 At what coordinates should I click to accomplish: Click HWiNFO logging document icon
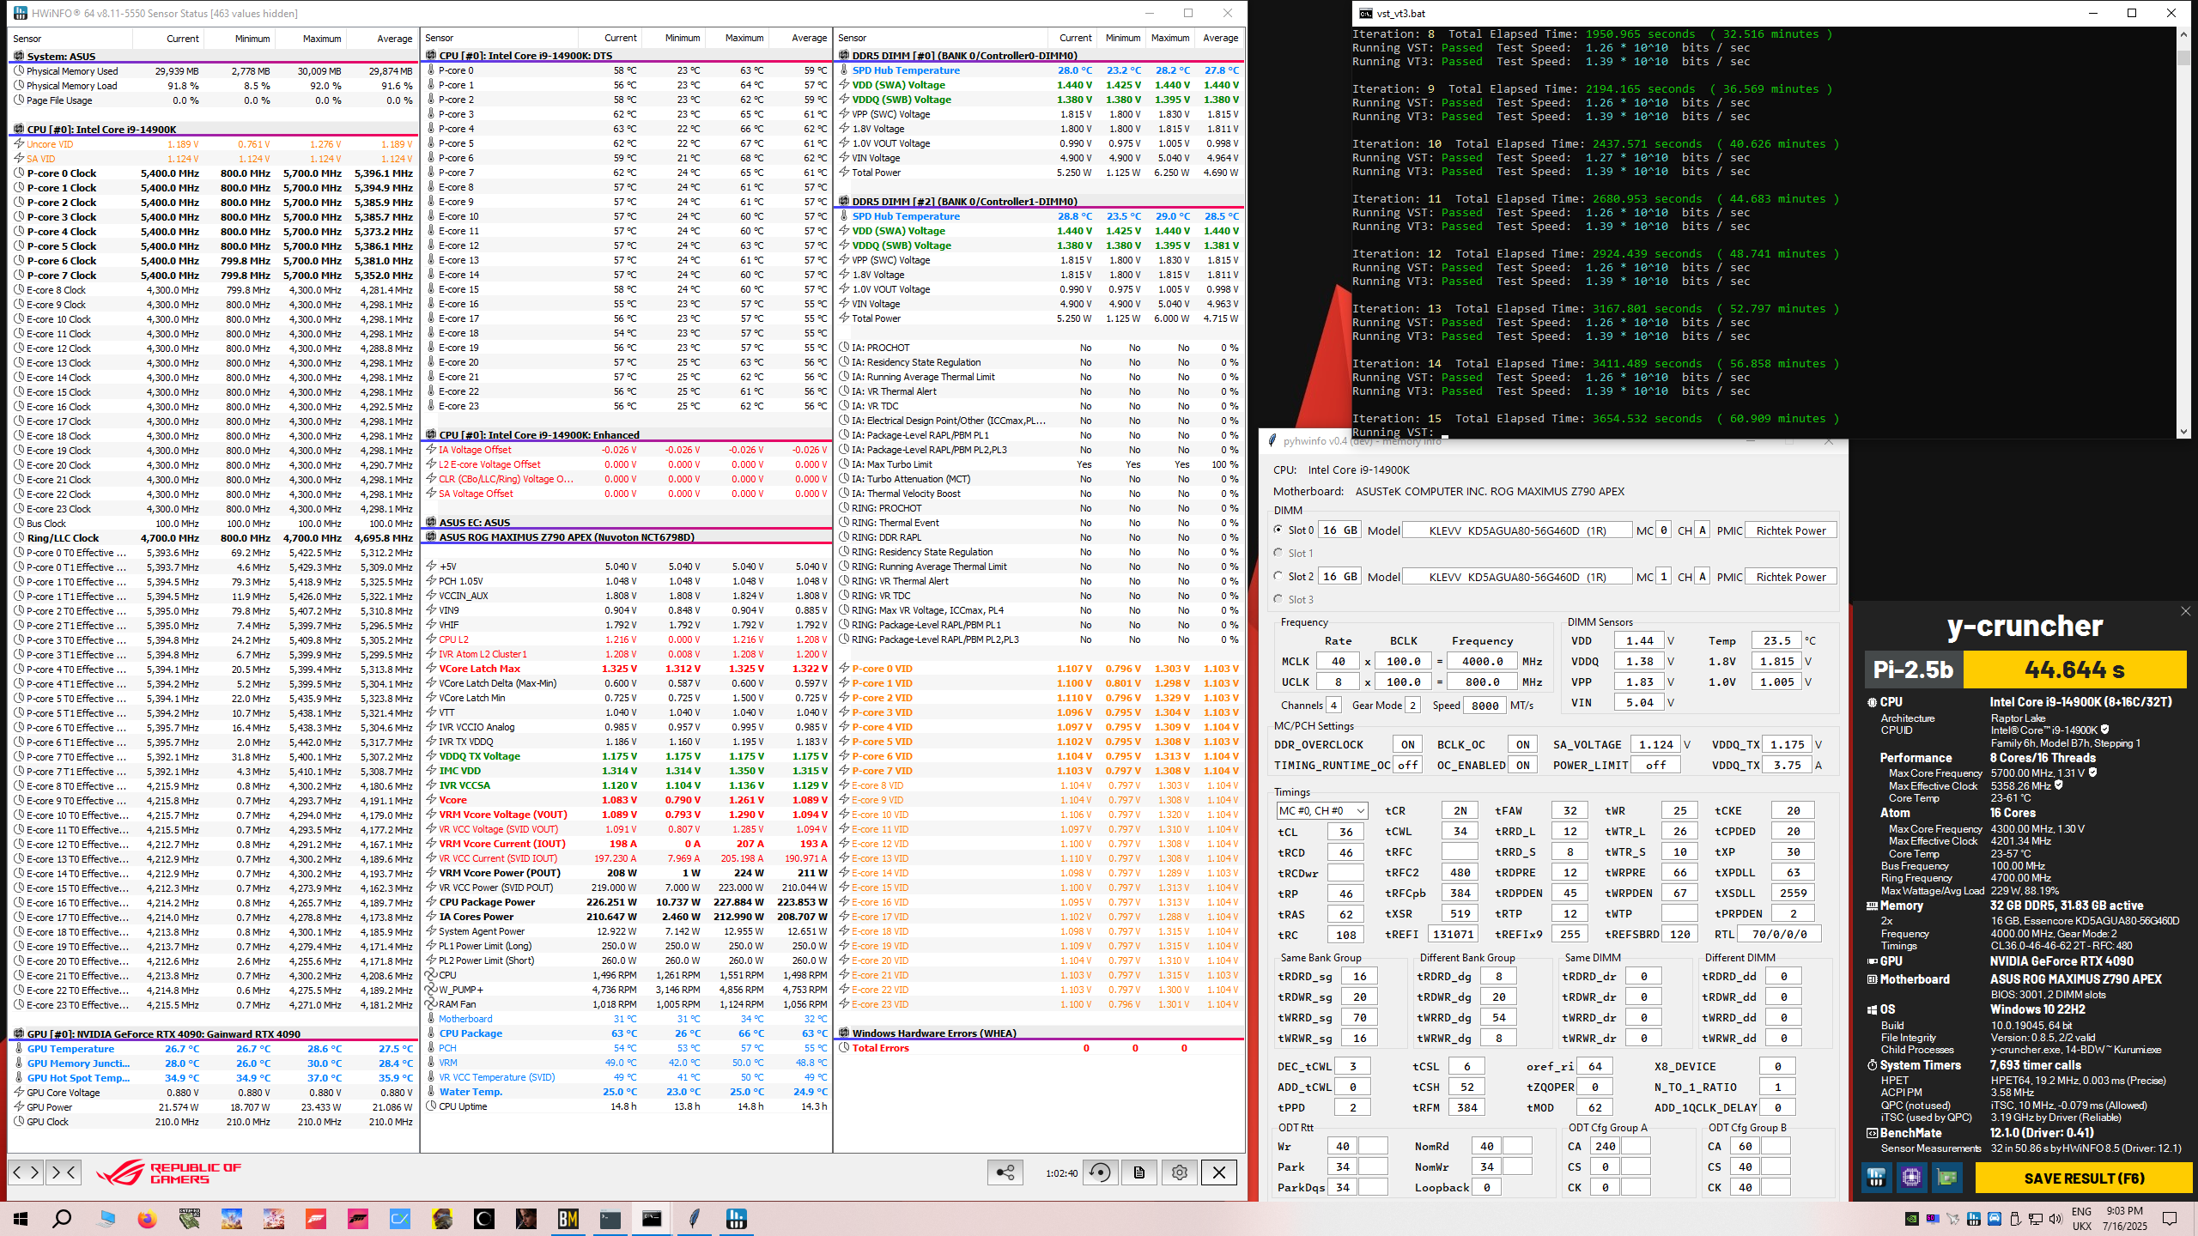[1138, 1172]
